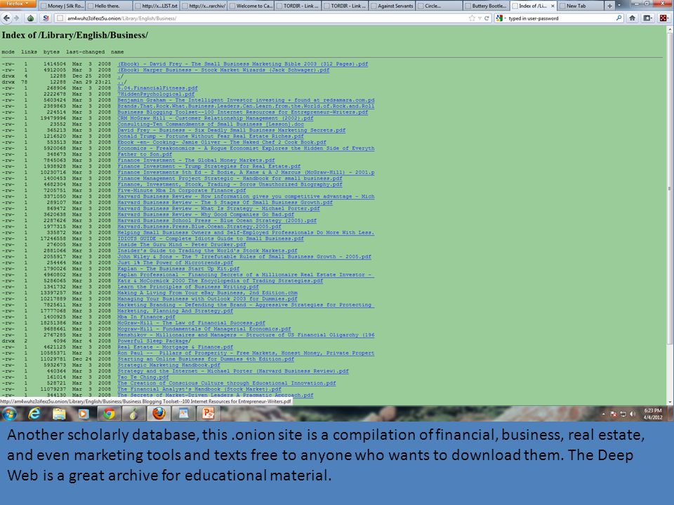
Task: Open Windows Explorer folder on taskbar
Action: [x=59, y=414]
